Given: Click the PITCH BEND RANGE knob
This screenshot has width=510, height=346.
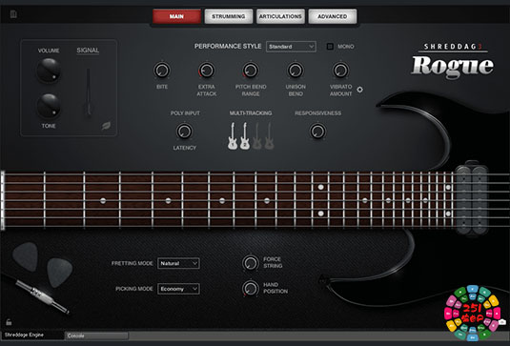Looking at the screenshot, I should click(x=251, y=71).
